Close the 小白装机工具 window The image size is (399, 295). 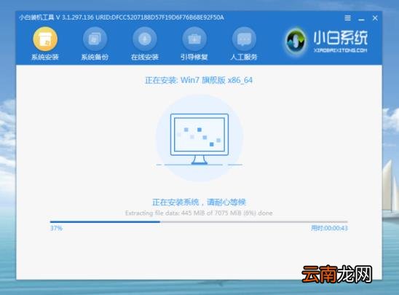pyautogui.click(x=375, y=18)
